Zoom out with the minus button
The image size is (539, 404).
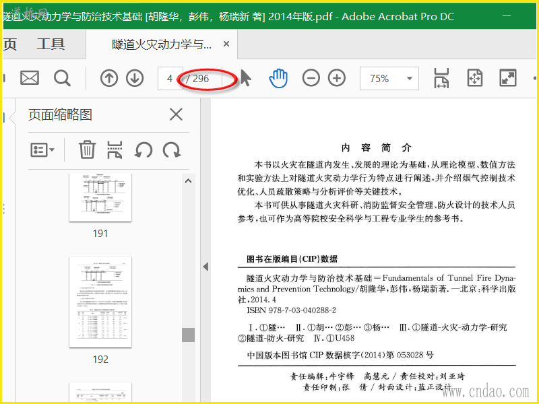[311, 78]
